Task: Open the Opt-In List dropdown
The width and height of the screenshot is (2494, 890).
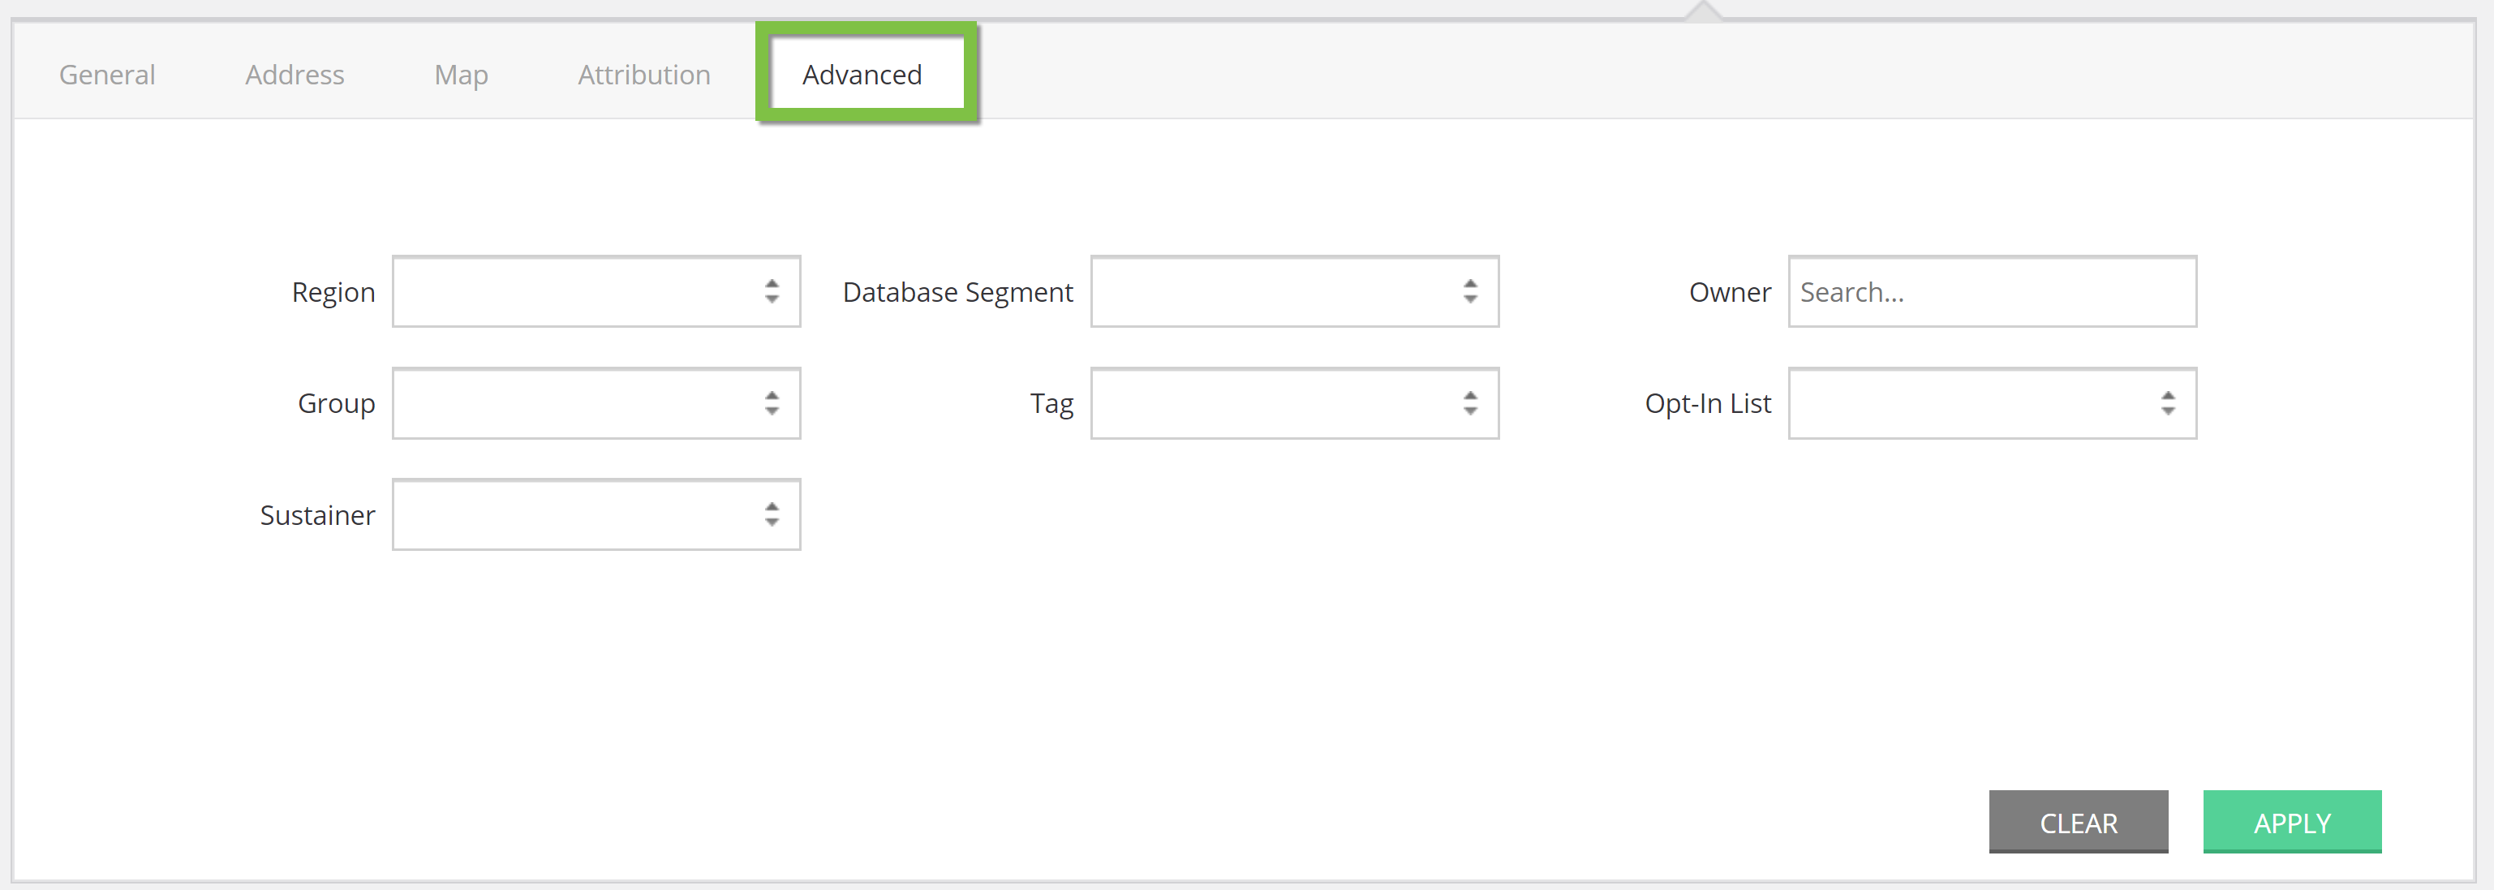Action: (x=1993, y=403)
